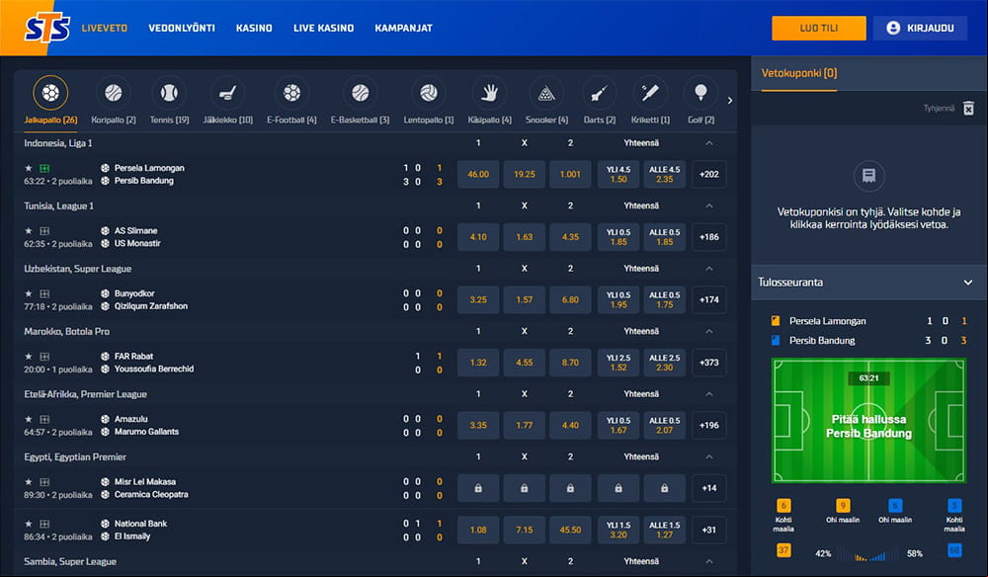Click the empty bet slip ticket icon
The image size is (988, 577).
pyautogui.click(x=868, y=176)
